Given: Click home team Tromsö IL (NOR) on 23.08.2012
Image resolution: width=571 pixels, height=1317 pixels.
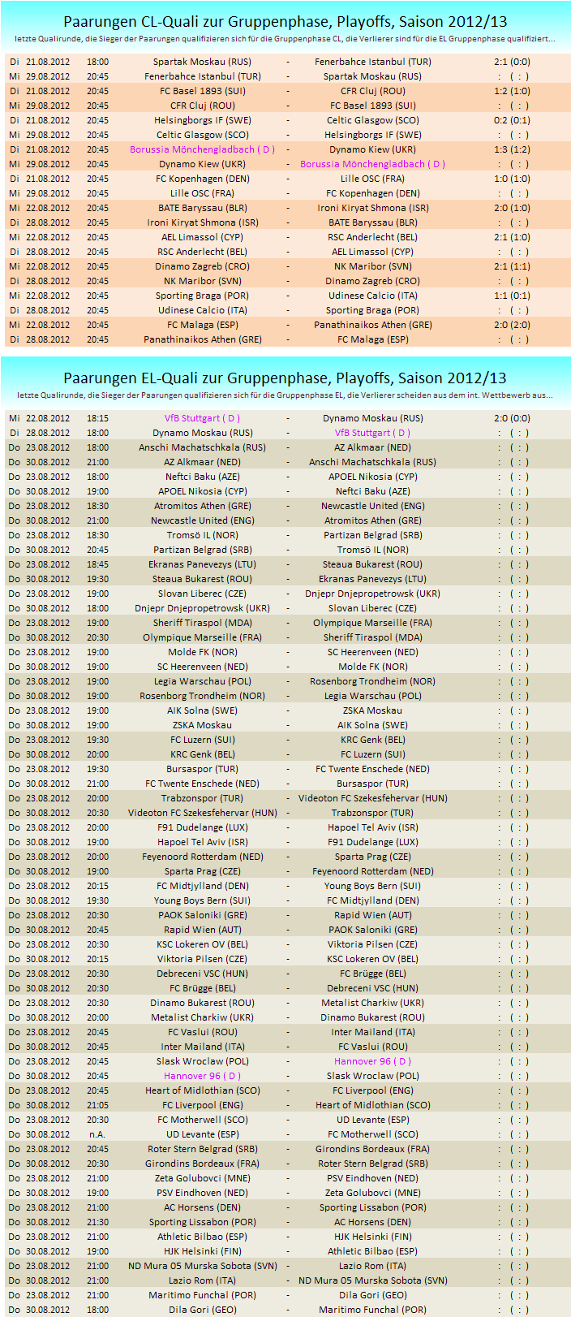Looking at the screenshot, I should click(202, 535).
